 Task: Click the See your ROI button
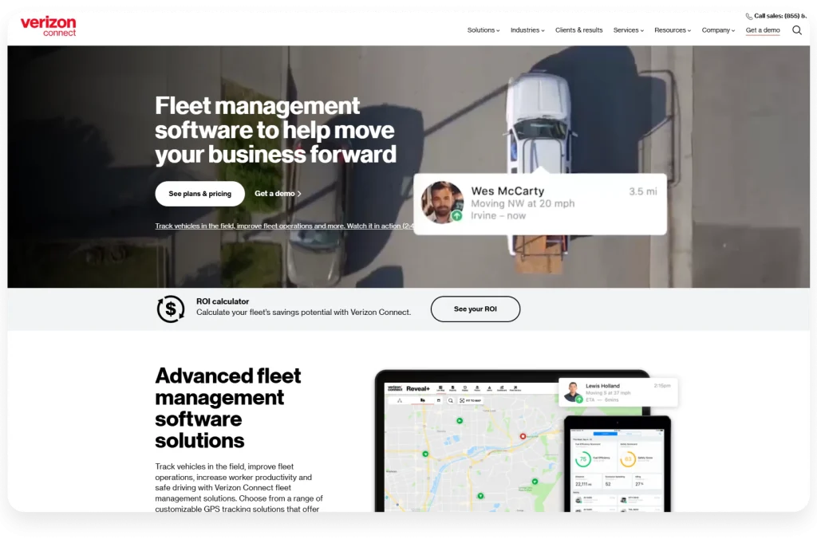click(476, 309)
